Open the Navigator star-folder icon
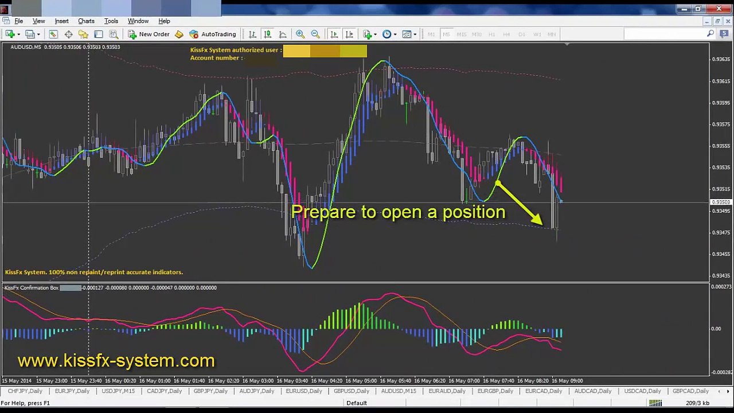The image size is (734, 413). tap(83, 34)
